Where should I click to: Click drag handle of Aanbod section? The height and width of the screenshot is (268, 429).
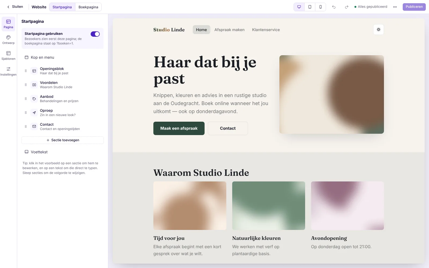click(26, 99)
